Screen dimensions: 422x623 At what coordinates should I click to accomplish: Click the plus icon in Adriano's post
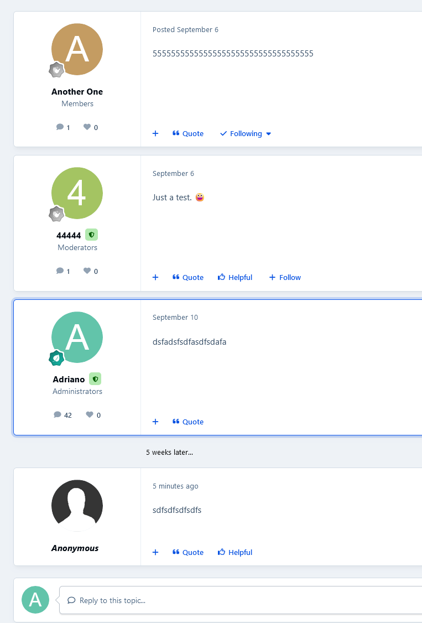(x=155, y=422)
